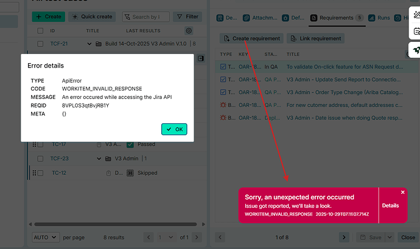Open Details on the red error toast
The width and height of the screenshot is (420, 249).
pos(390,205)
